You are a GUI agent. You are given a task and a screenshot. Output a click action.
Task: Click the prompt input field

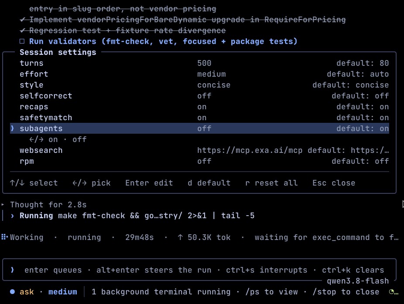199,270
